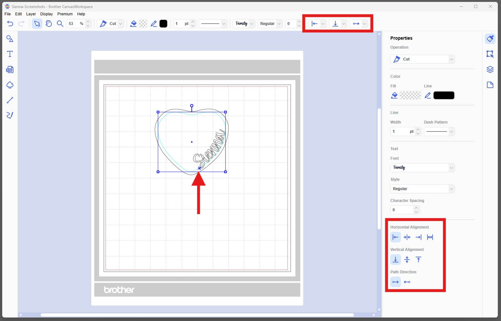
Task: Click the toolbar line width field
Action: [182, 24]
